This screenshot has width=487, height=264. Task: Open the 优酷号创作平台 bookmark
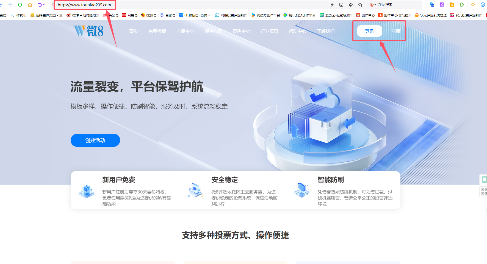pyautogui.click(x=265, y=15)
